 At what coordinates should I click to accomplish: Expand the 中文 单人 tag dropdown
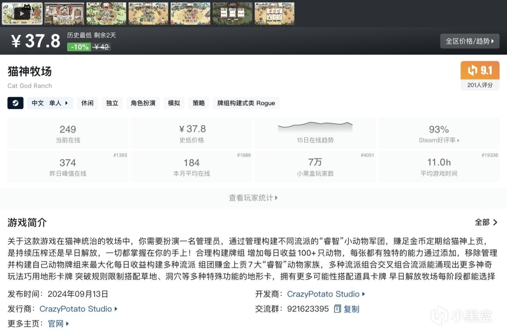pos(50,103)
